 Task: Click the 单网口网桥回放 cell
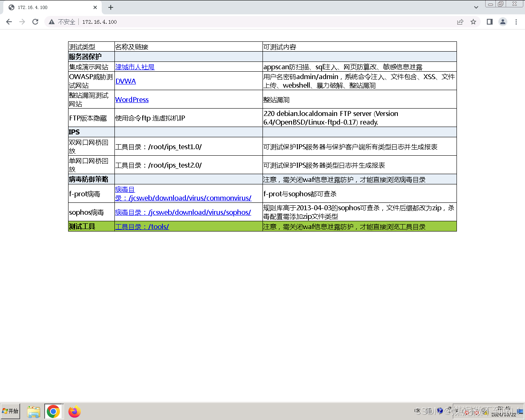pos(91,165)
